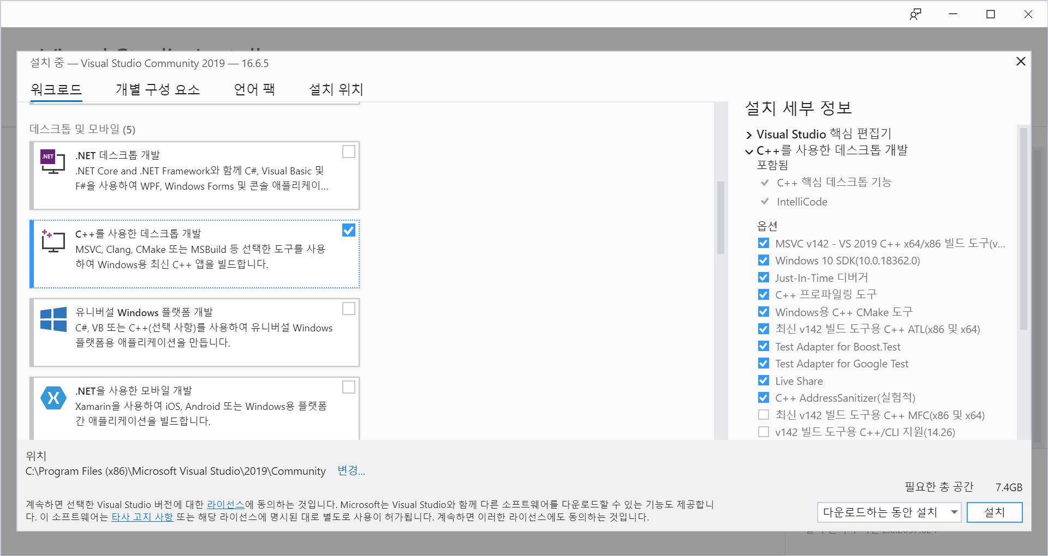Switch to 개별 구성 요소 tab
Screen dimensions: 1048x556
(158, 89)
